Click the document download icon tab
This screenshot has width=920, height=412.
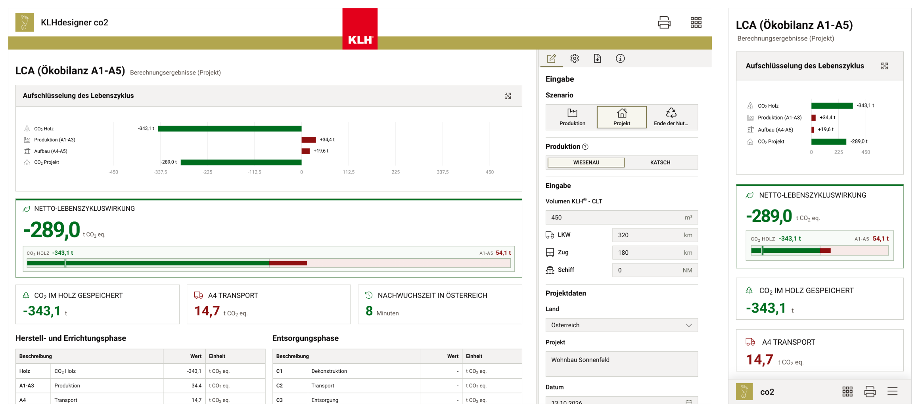(x=598, y=59)
